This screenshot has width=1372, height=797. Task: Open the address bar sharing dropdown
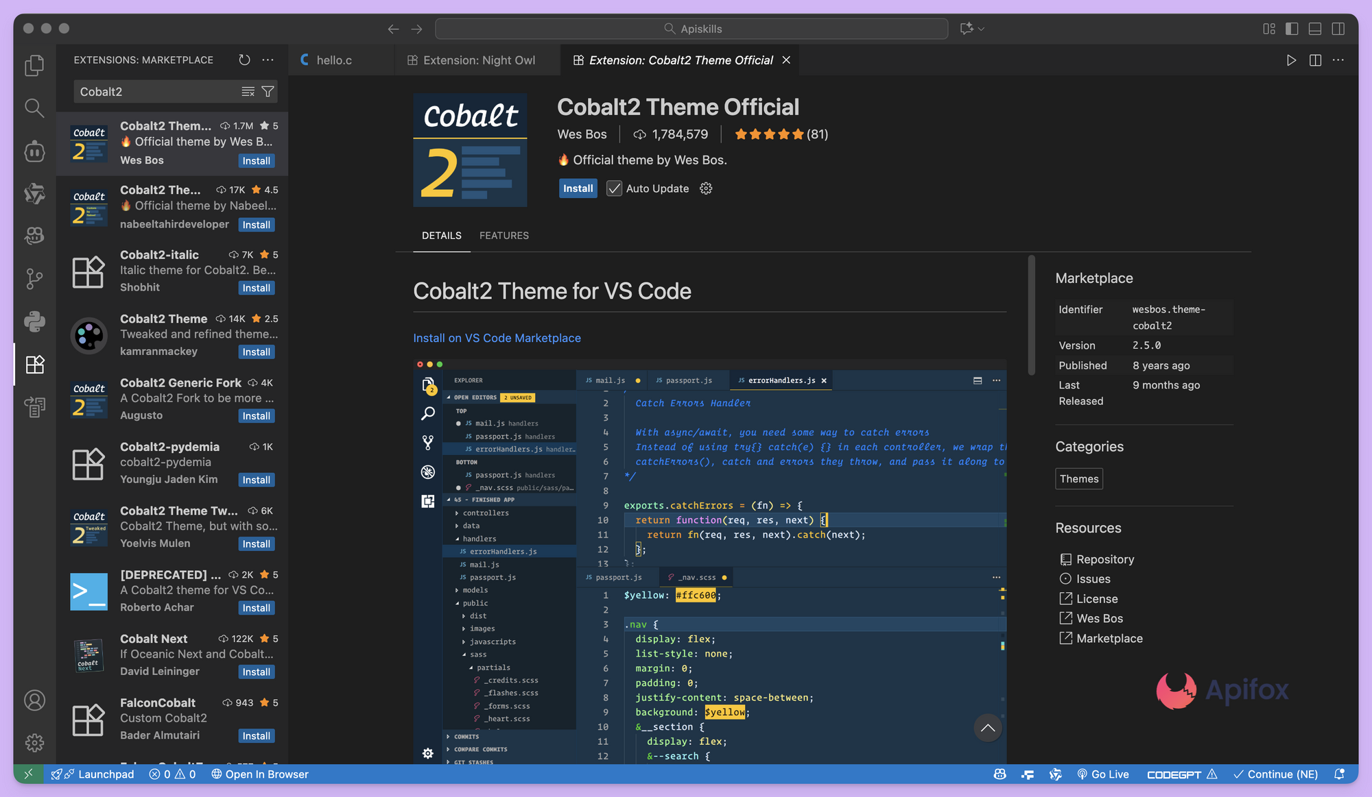coord(972,29)
